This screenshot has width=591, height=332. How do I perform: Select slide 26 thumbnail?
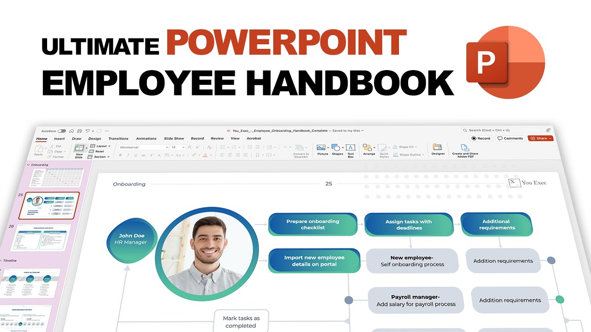coord(40,237)
